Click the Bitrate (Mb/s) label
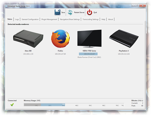151x115 pixels. 137,100
